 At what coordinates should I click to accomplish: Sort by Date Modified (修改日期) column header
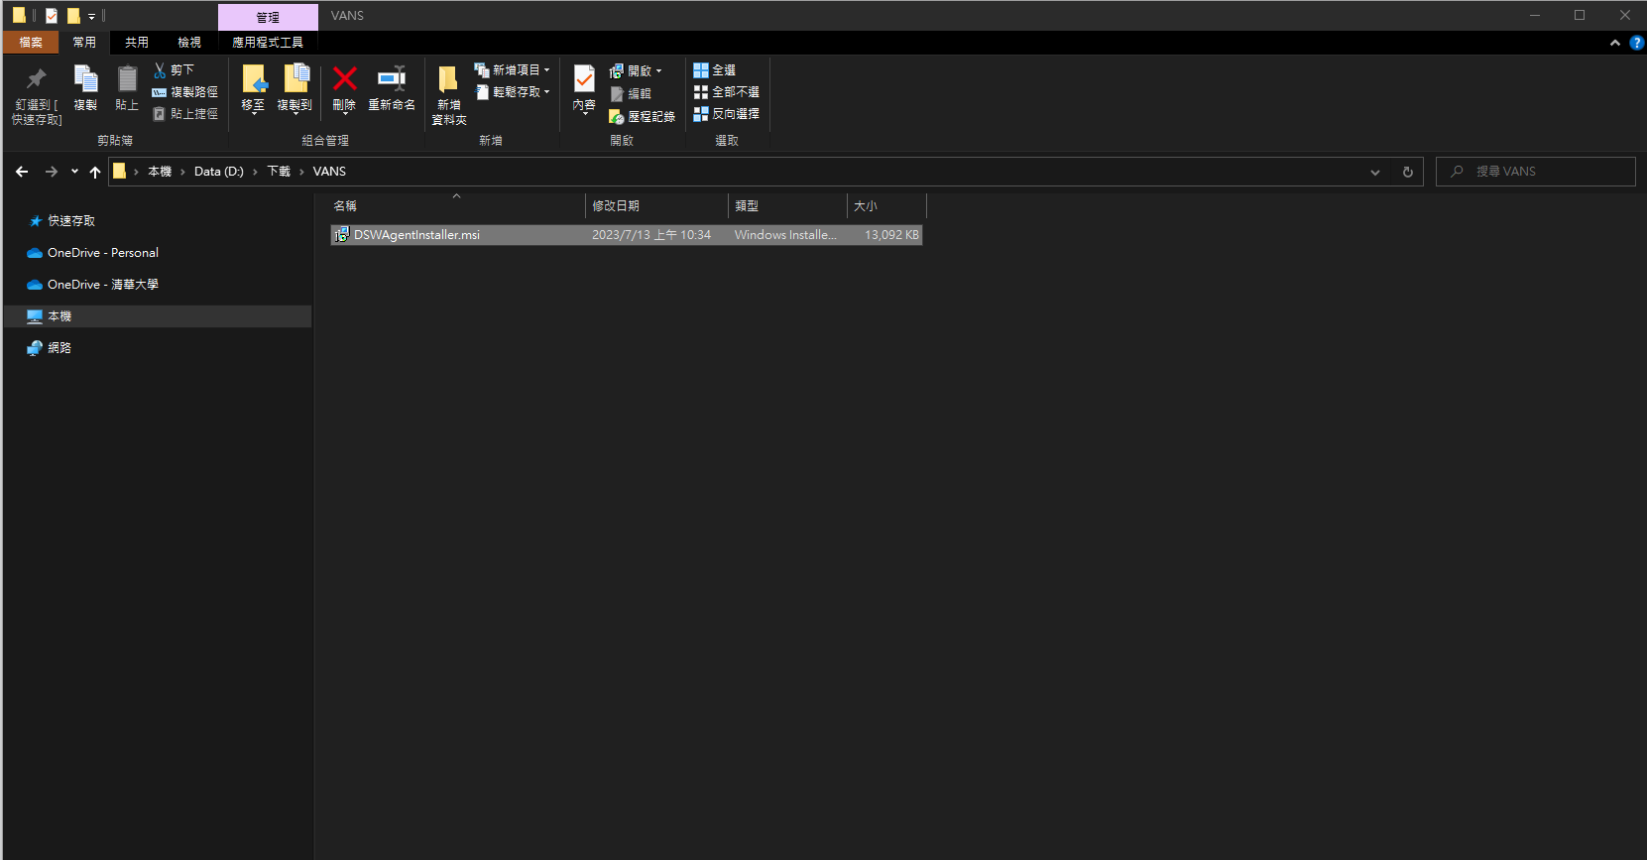pyautogui.click(x=616, y=206)
